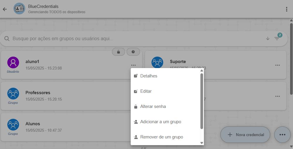Click the purple aluno1 user avatar

coord(13,62)
